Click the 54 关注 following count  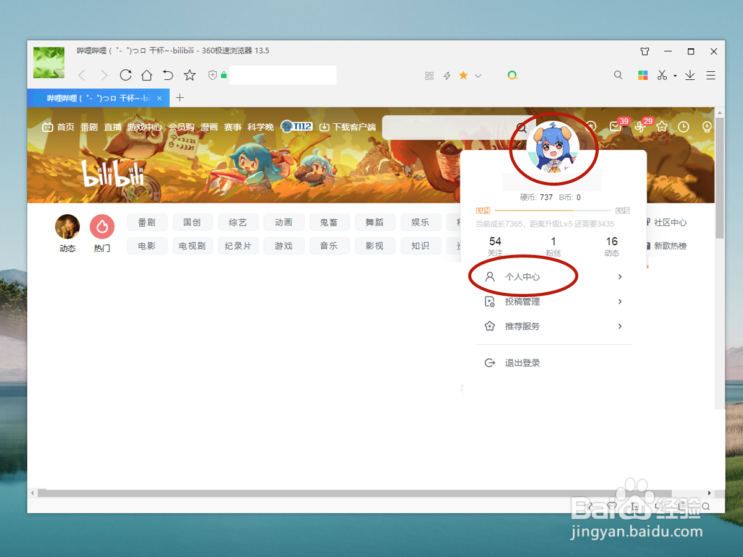pyautogui.click(x=495, y=246)
